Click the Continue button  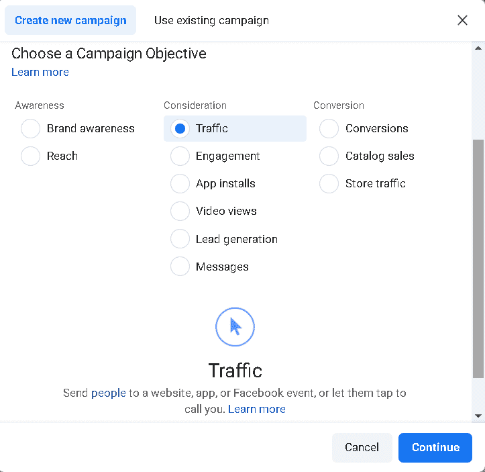pos(435,448)
